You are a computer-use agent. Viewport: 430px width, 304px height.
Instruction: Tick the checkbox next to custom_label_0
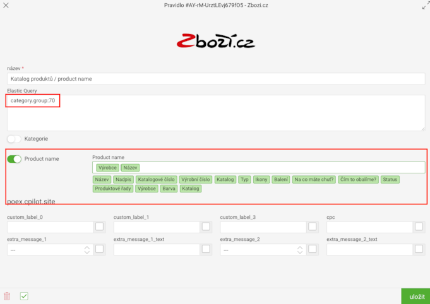[99, 226]
